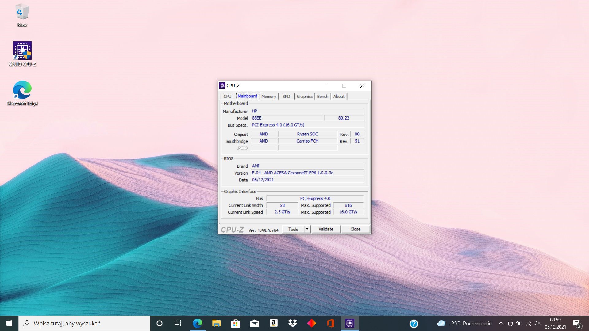Image resolution: width=589 pixels, height=331 pixels.
Task: Click the Manufacturer field showing HP
Action: (307, 111)
